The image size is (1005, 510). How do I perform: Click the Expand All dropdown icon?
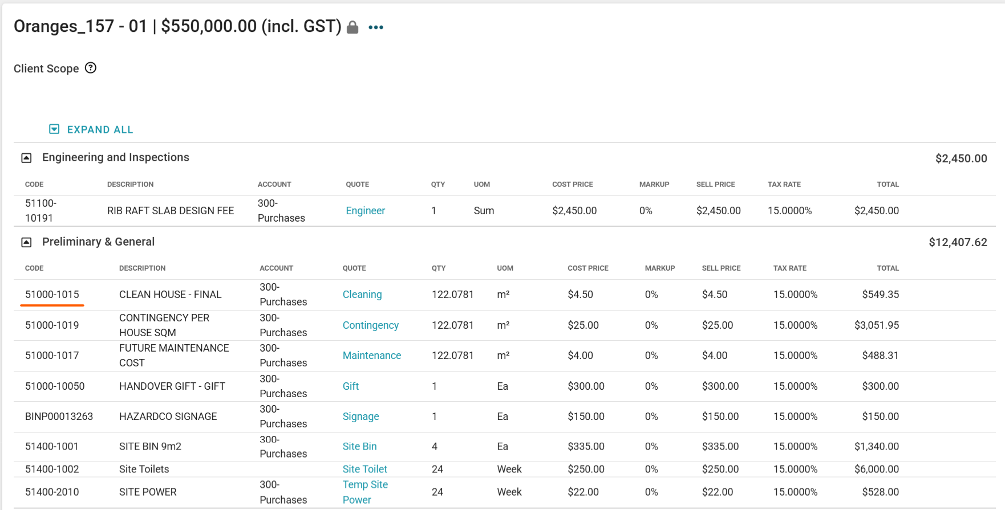[x=54, y=129]
